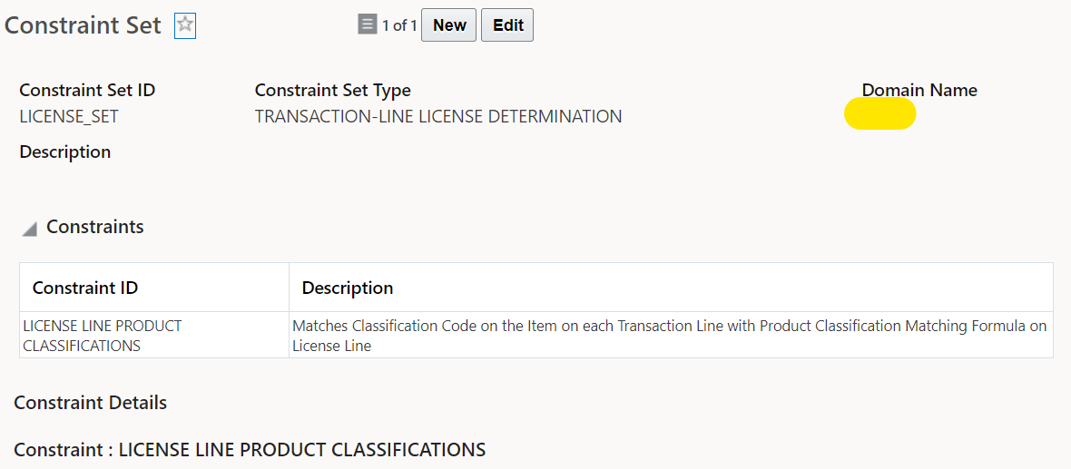The width and height of the screenshot is (1071, 469).
Task: Select LICENSE LINE PRODUCT CLASSIFICATIONS table row
Action: (x=536, y=336)
